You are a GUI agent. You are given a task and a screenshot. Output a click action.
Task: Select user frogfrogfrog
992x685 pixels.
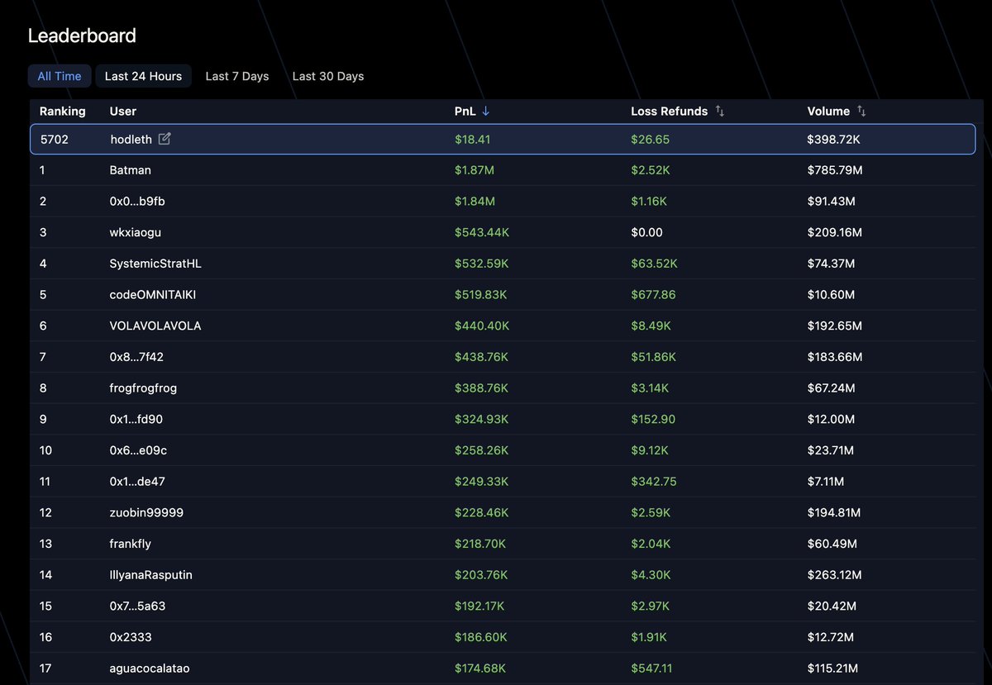tap(143, 388)
